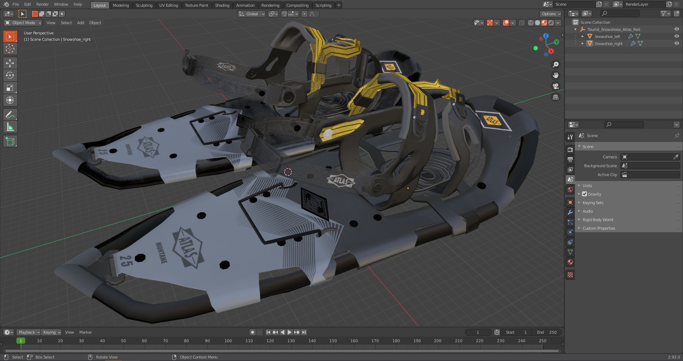Click the pan view hand icon
This screenshot has height=361, width=683.
click(556, 75)
